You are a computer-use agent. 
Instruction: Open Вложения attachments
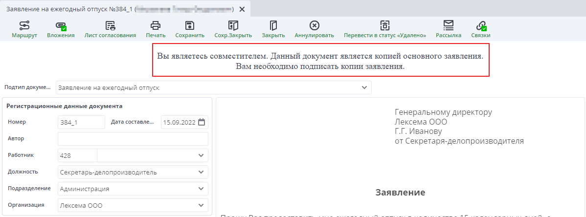(61, 29)
